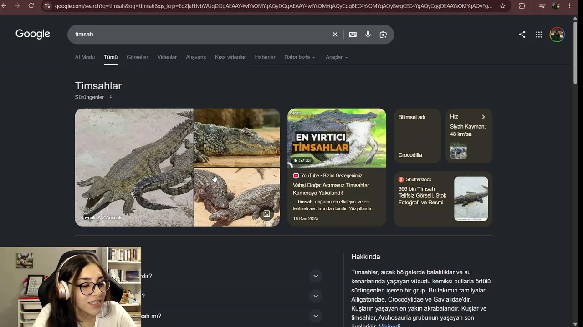
Task: Go back using browser back arrow
Action: 4,6
